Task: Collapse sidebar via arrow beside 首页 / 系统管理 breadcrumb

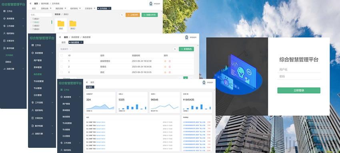Action: point(60,37)
